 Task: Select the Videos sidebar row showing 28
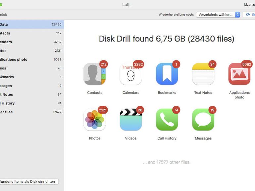(x=32, y=68)
